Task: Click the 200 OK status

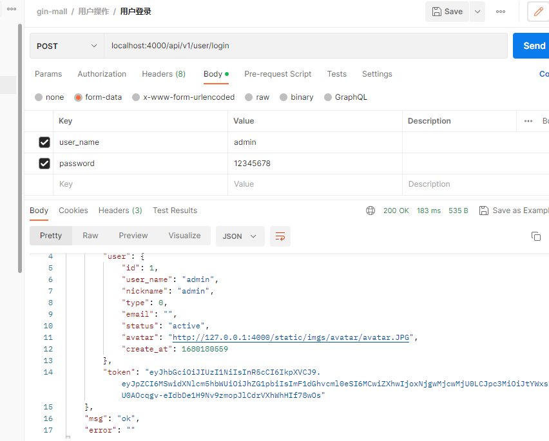Action: 396,211
